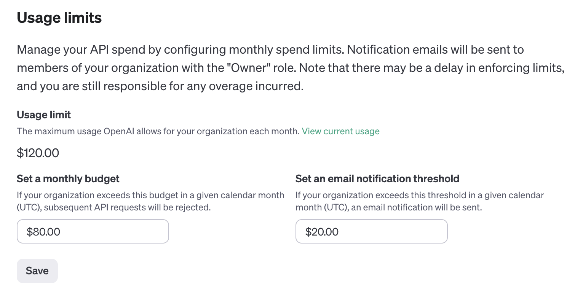Focus the monthly budget field showing $80.00

tap(93, 231)
